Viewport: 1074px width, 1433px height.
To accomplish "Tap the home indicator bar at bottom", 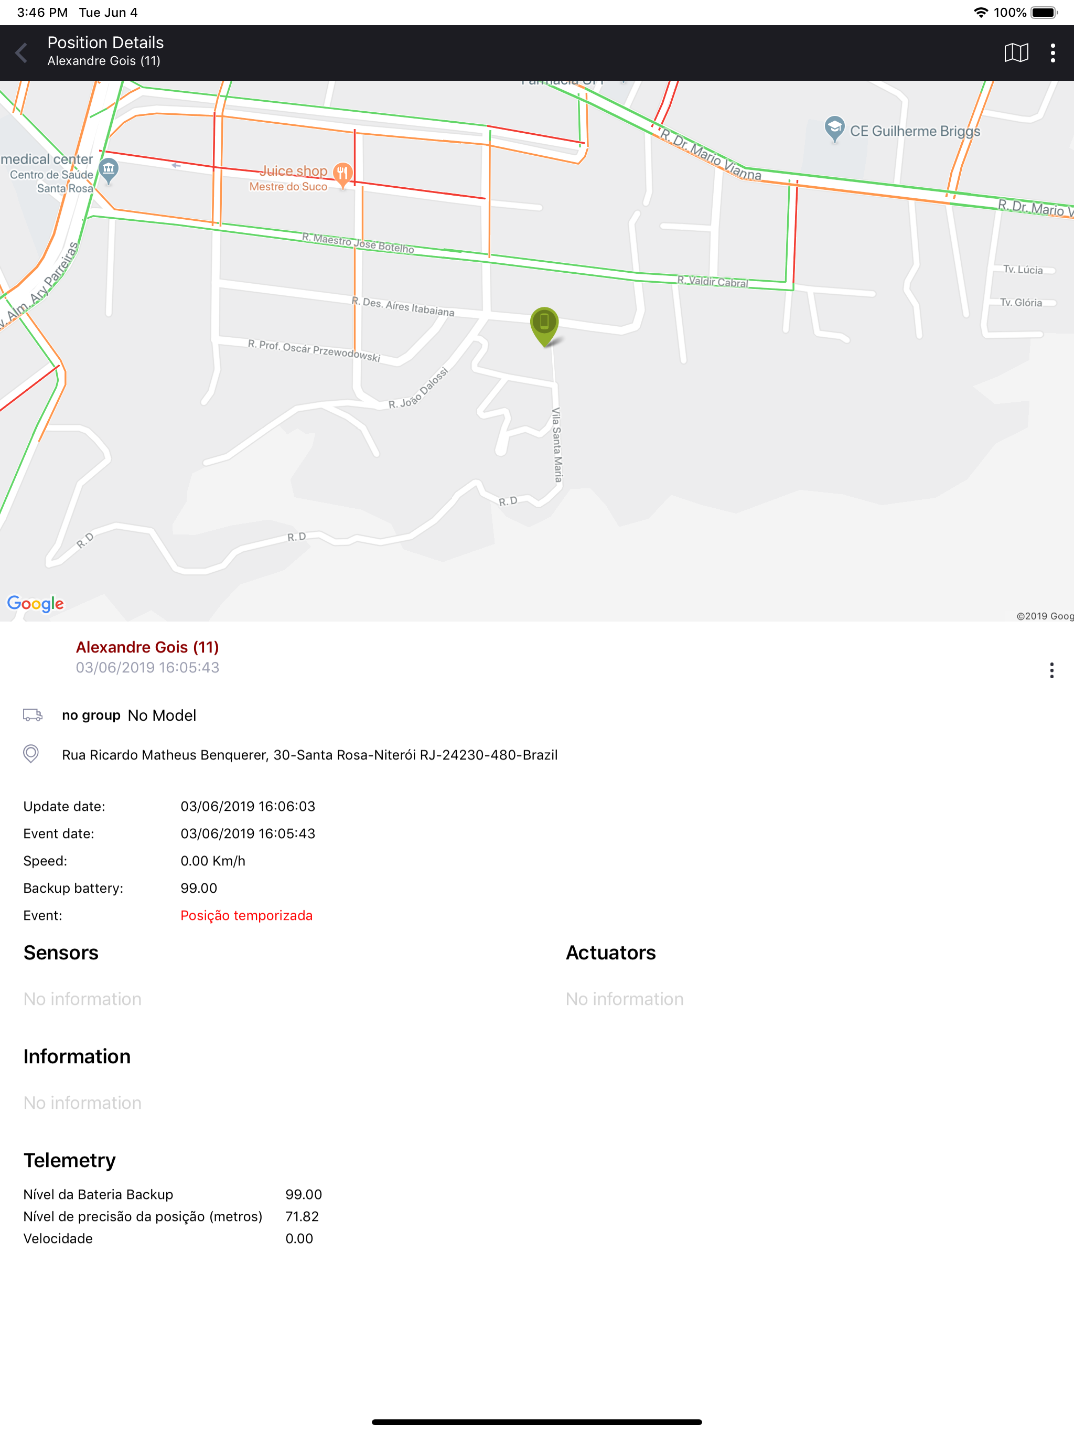I will point(537,1422).
